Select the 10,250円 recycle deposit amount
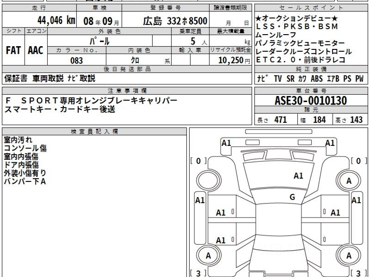 (234, 60)
